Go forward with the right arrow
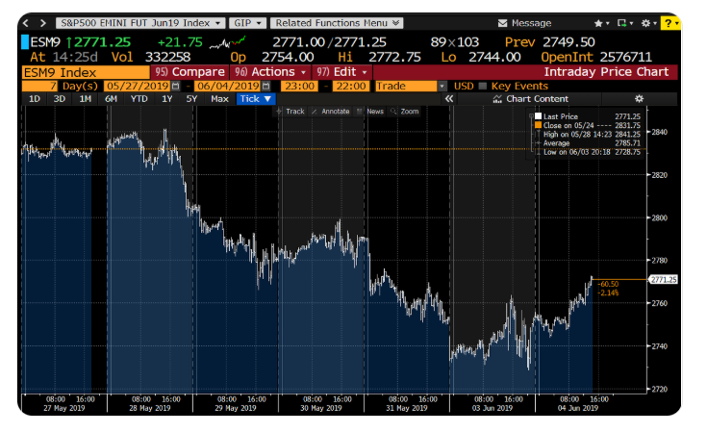Screen dimensions: 707x432 (43, 23)
